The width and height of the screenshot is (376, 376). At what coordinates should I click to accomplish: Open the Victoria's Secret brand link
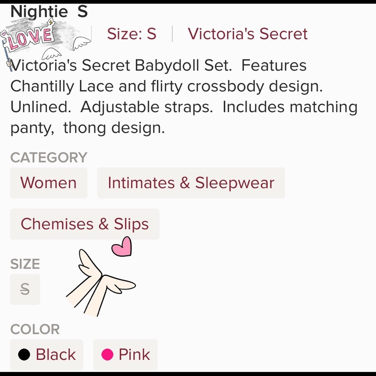247,34
